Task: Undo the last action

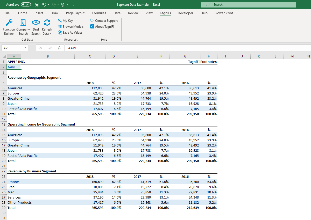Action: point(43,4)
